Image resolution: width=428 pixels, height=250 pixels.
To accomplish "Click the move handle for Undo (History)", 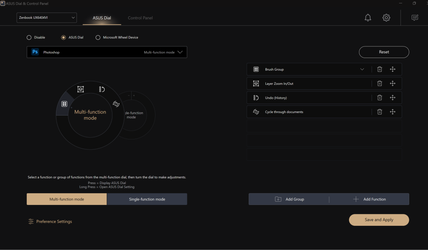I will (x=392, y=98).
